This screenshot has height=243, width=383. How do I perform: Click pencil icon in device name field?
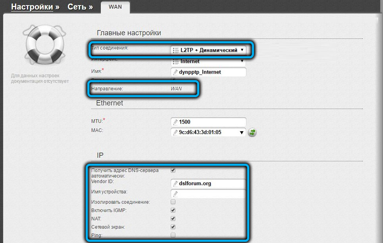tap(175, 194)
